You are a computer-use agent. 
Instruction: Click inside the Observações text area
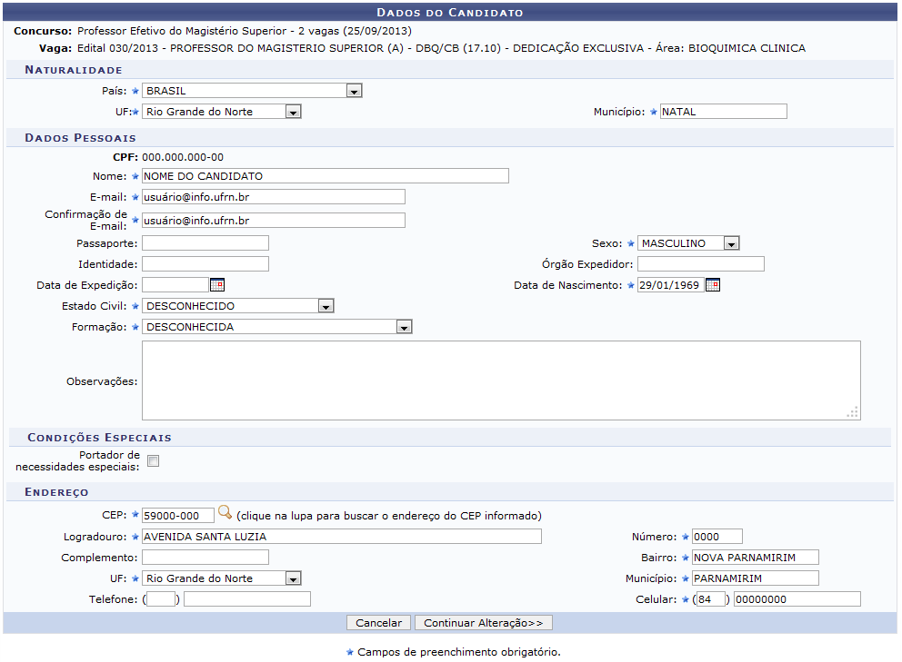click(x=500, y=380)
